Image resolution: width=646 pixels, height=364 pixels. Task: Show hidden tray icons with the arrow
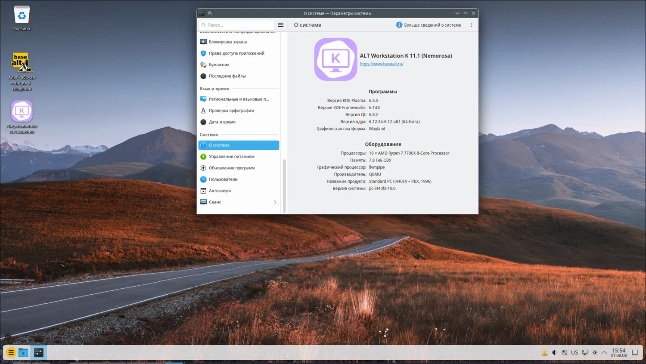click(x=604, y=352)
